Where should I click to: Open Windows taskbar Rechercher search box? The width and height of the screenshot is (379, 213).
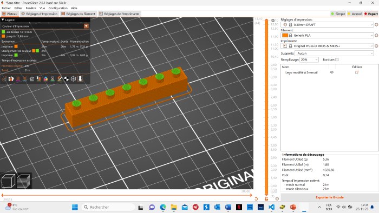point(108,207)
